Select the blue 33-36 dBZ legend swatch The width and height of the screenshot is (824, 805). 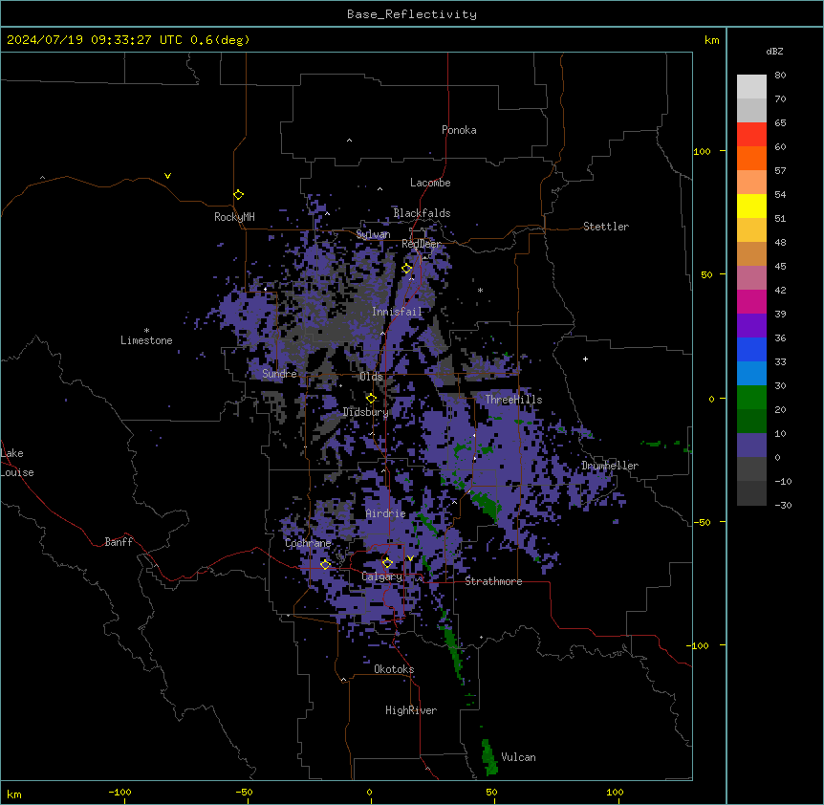[751, 349]
